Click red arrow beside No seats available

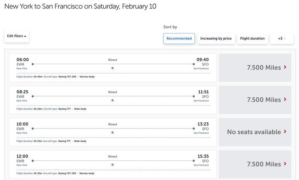coord(285,131)
